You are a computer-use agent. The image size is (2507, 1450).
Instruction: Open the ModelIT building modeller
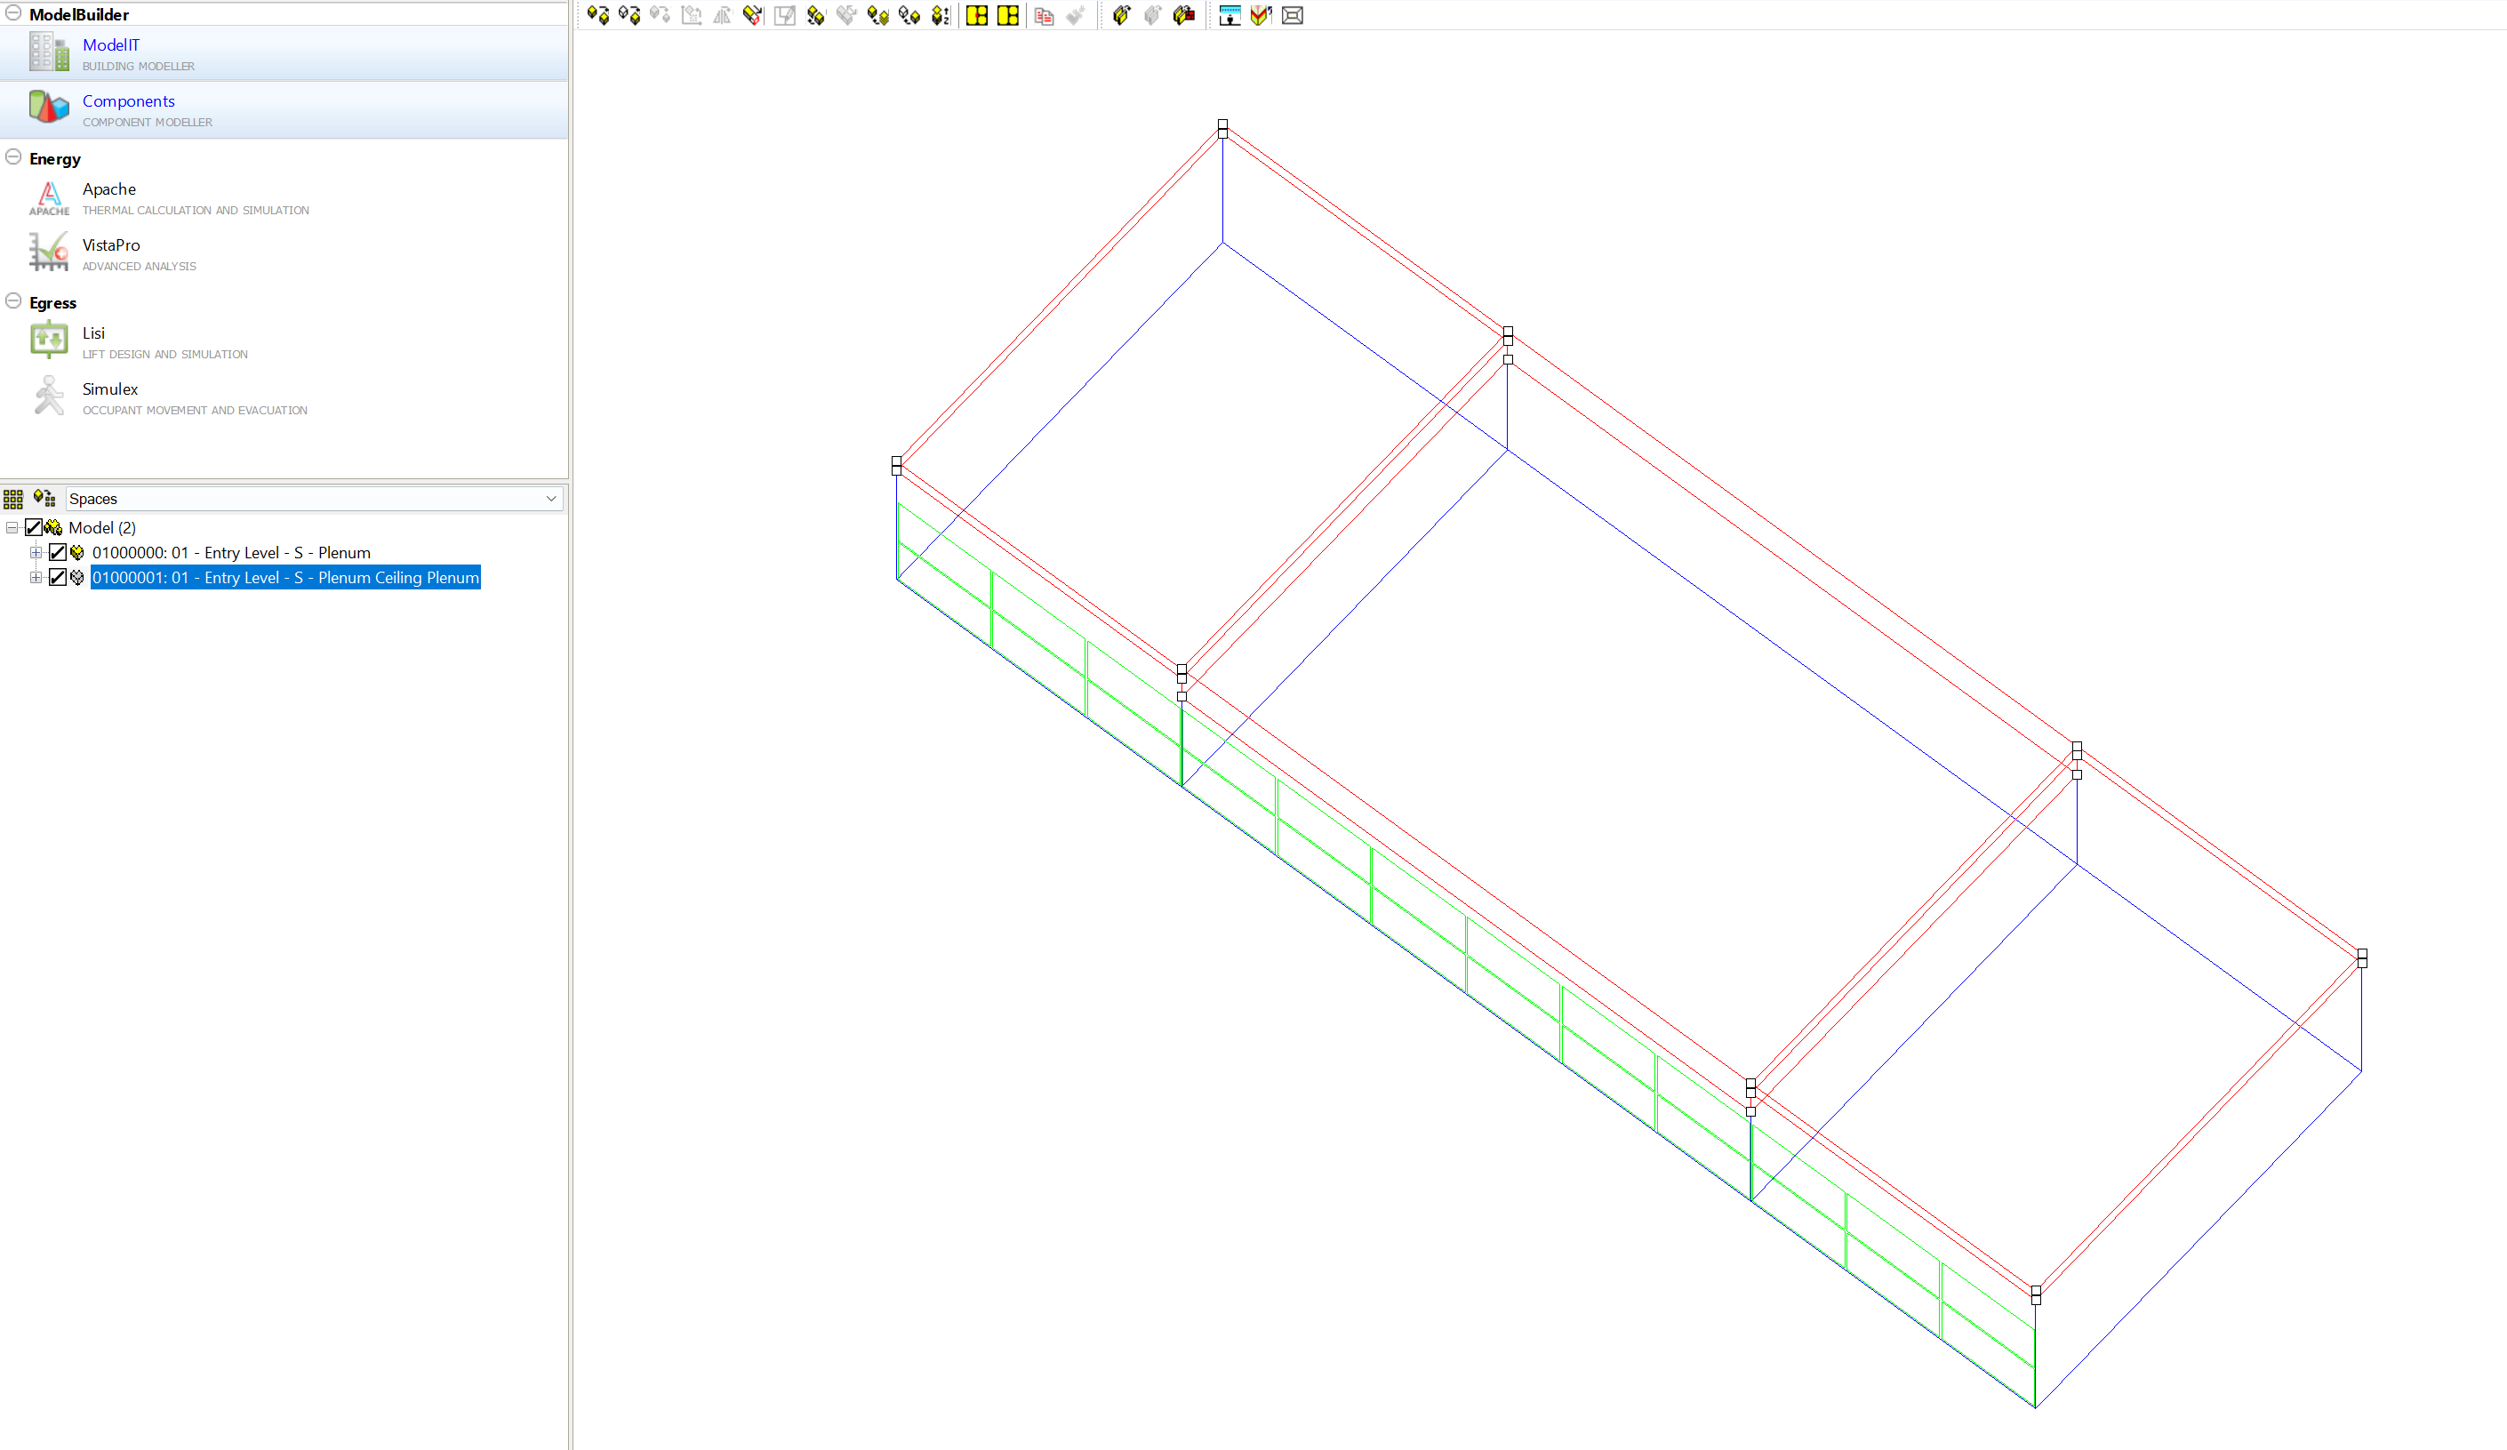tap(110, 44)
